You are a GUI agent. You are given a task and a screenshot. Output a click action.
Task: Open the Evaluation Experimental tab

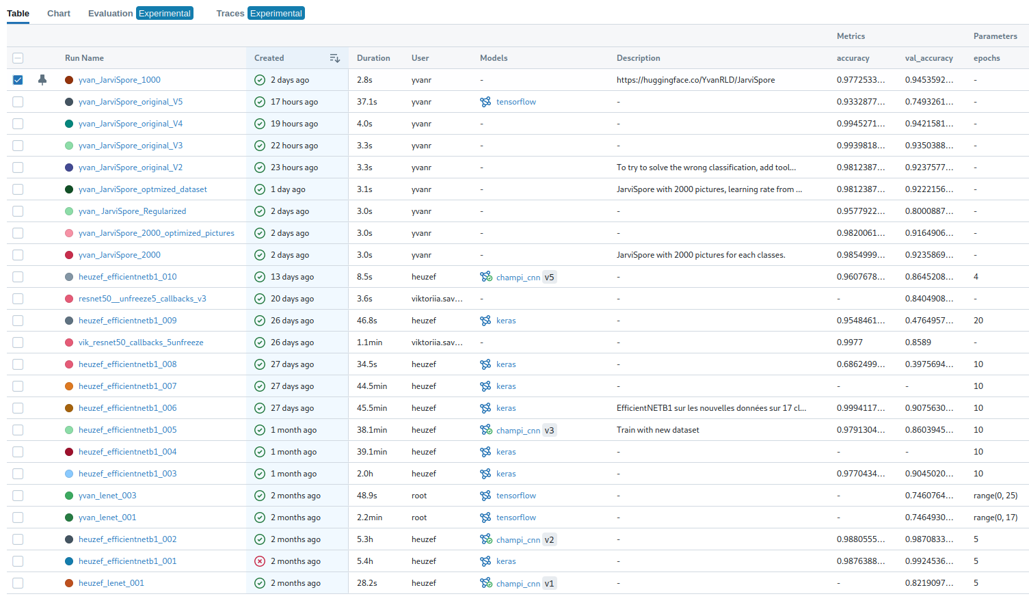click(x=140, y=13)
